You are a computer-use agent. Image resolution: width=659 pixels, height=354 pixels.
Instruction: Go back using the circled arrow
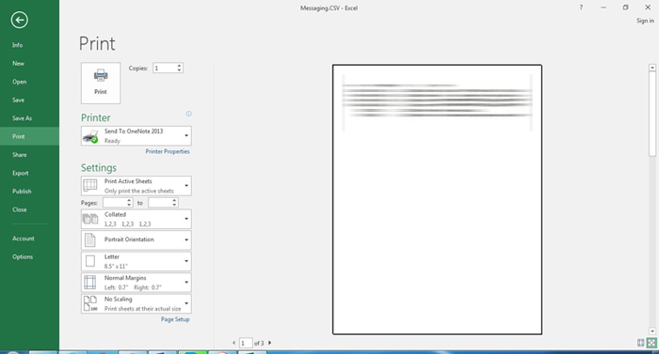(20, 20)
